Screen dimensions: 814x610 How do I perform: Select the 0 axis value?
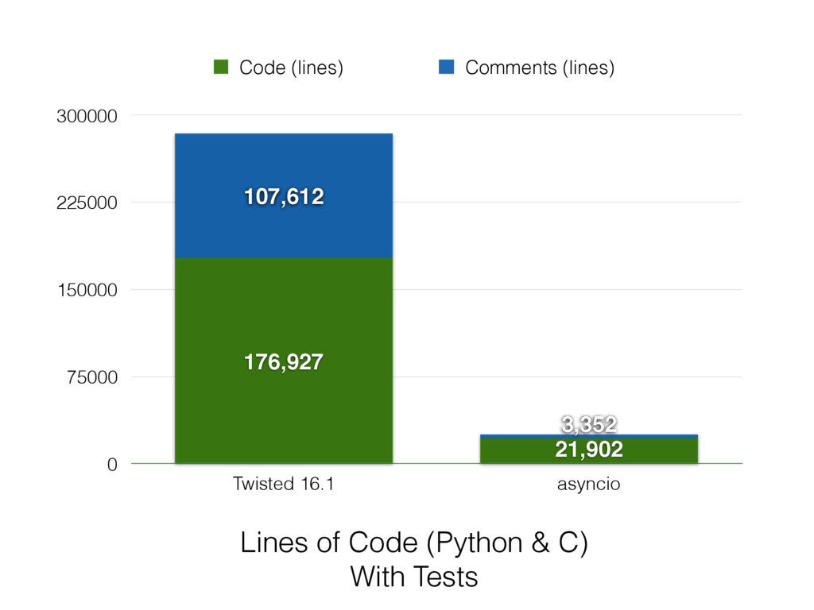(x=112, y=464)
